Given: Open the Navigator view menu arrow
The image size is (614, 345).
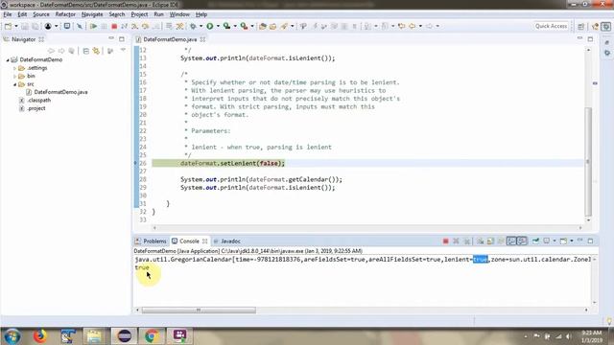Looking at the screenshot, I should (x=123, y=51).
